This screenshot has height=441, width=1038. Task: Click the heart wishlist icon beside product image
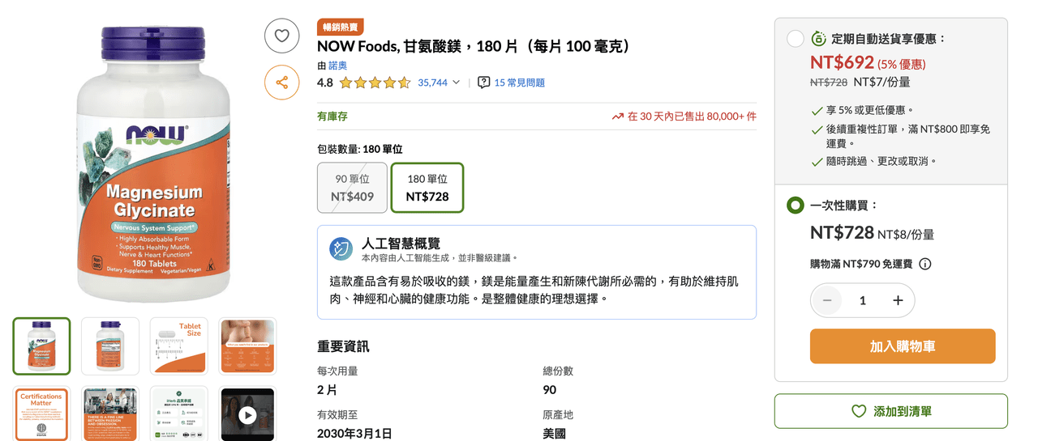click(282, 36)
